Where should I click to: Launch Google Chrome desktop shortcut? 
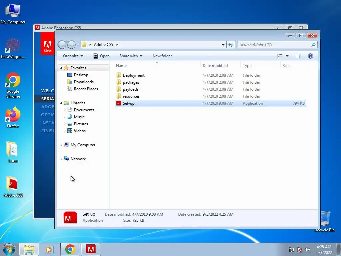[13, 85]
